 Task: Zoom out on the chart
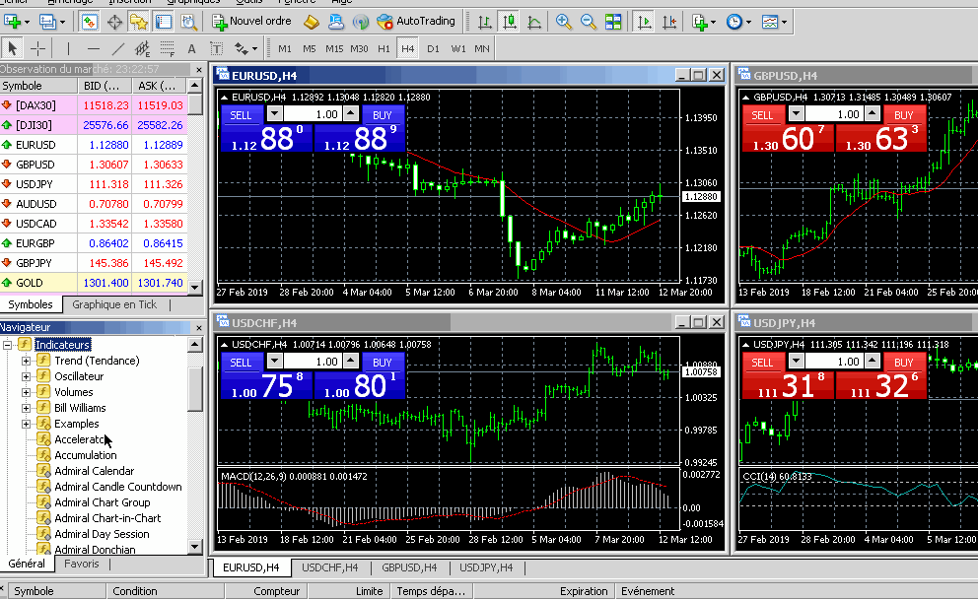[589, 22]
